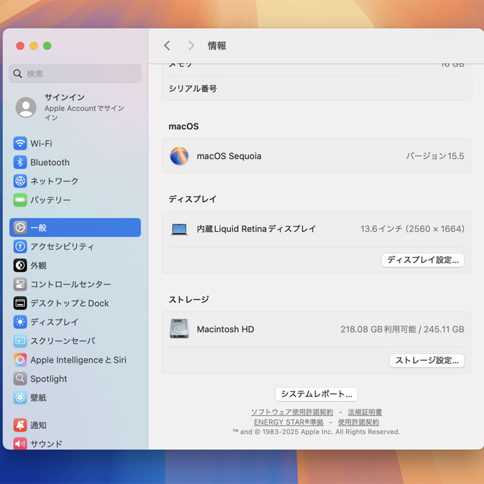Open コントロールセンター icon

(x=20, y=284)
